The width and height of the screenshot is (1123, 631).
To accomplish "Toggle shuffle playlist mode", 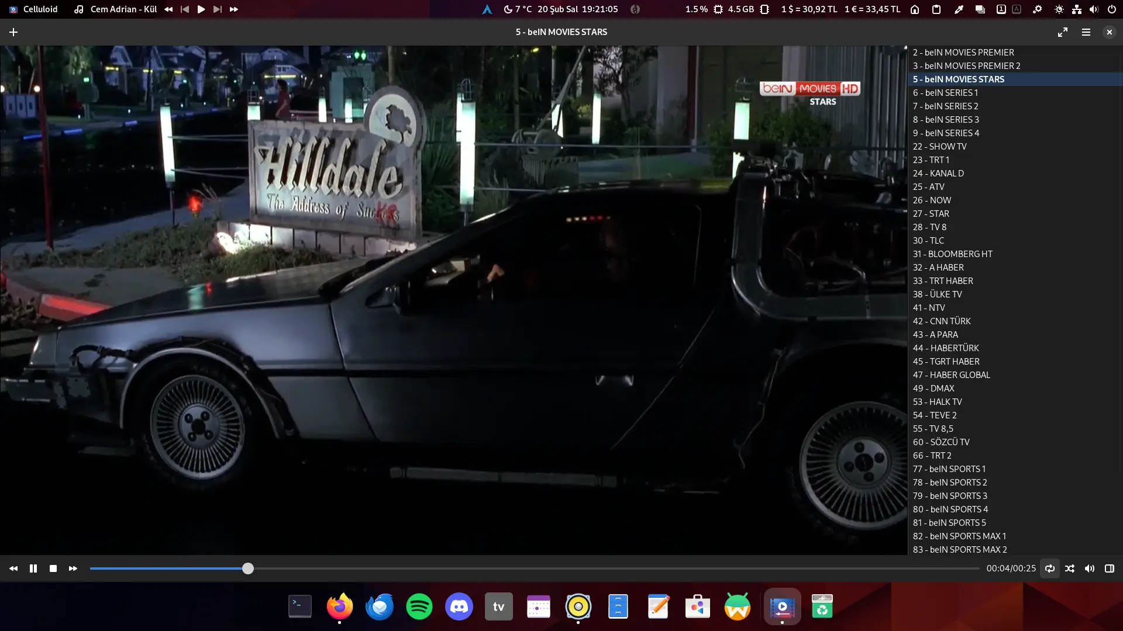I will pyautogui.click(x=1070, y=568).
